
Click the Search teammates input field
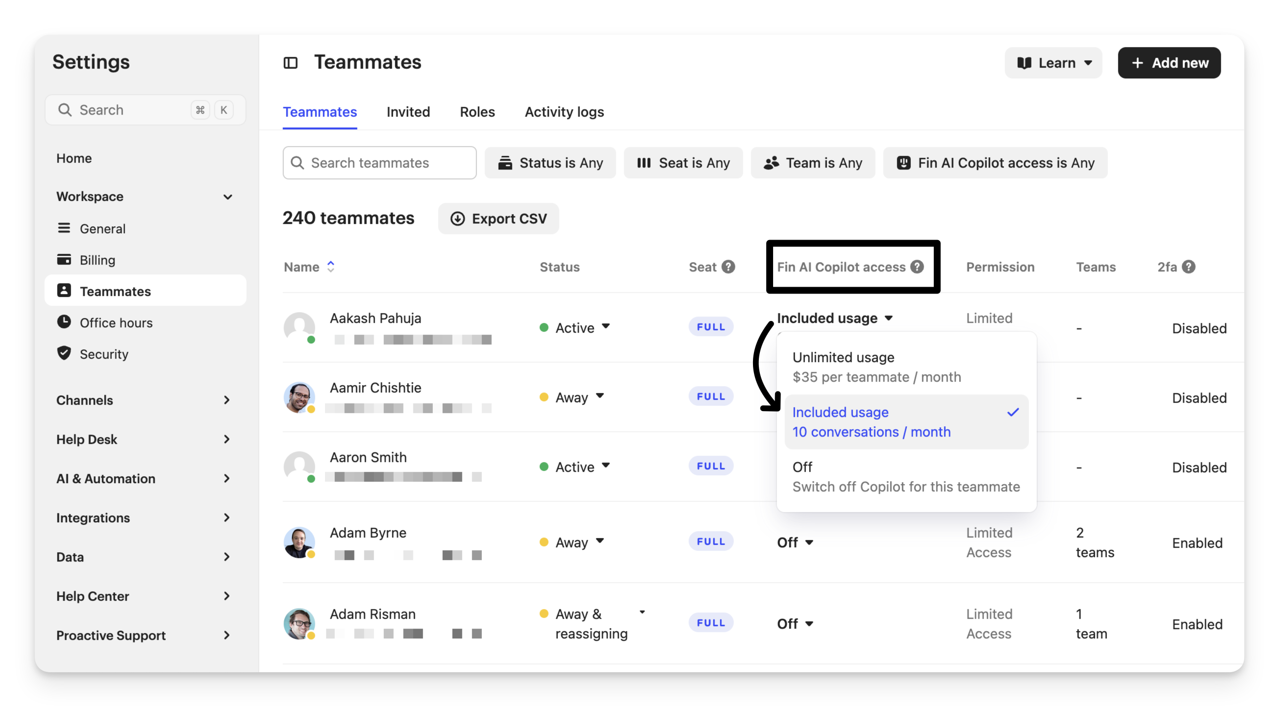[380, 163]
